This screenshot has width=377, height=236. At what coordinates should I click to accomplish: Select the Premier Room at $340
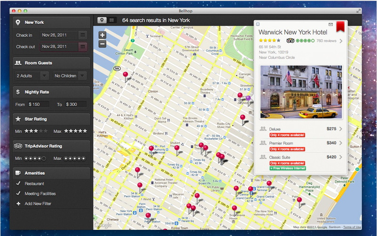click(301, 146)
